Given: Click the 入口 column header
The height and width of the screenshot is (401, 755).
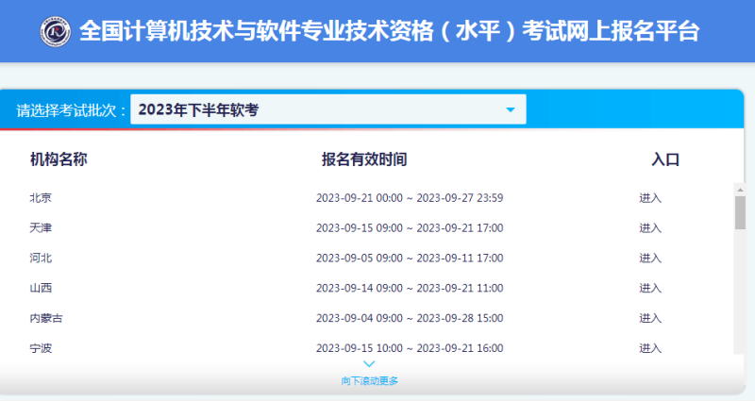Looking at the screenshot, I should 665,159.
